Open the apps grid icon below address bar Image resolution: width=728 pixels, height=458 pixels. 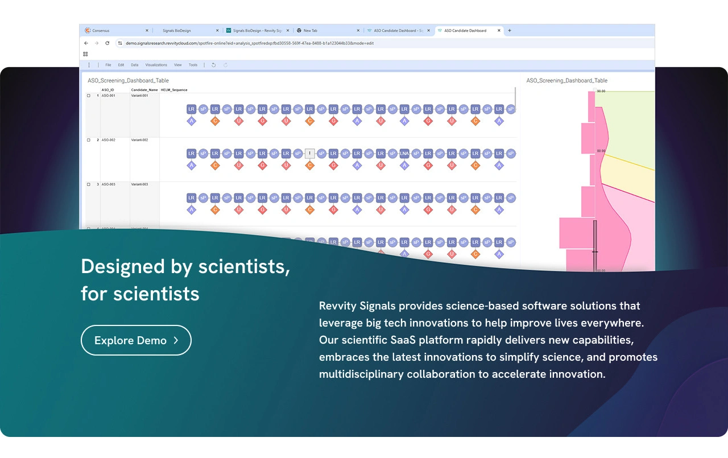[x=85, y=54]
